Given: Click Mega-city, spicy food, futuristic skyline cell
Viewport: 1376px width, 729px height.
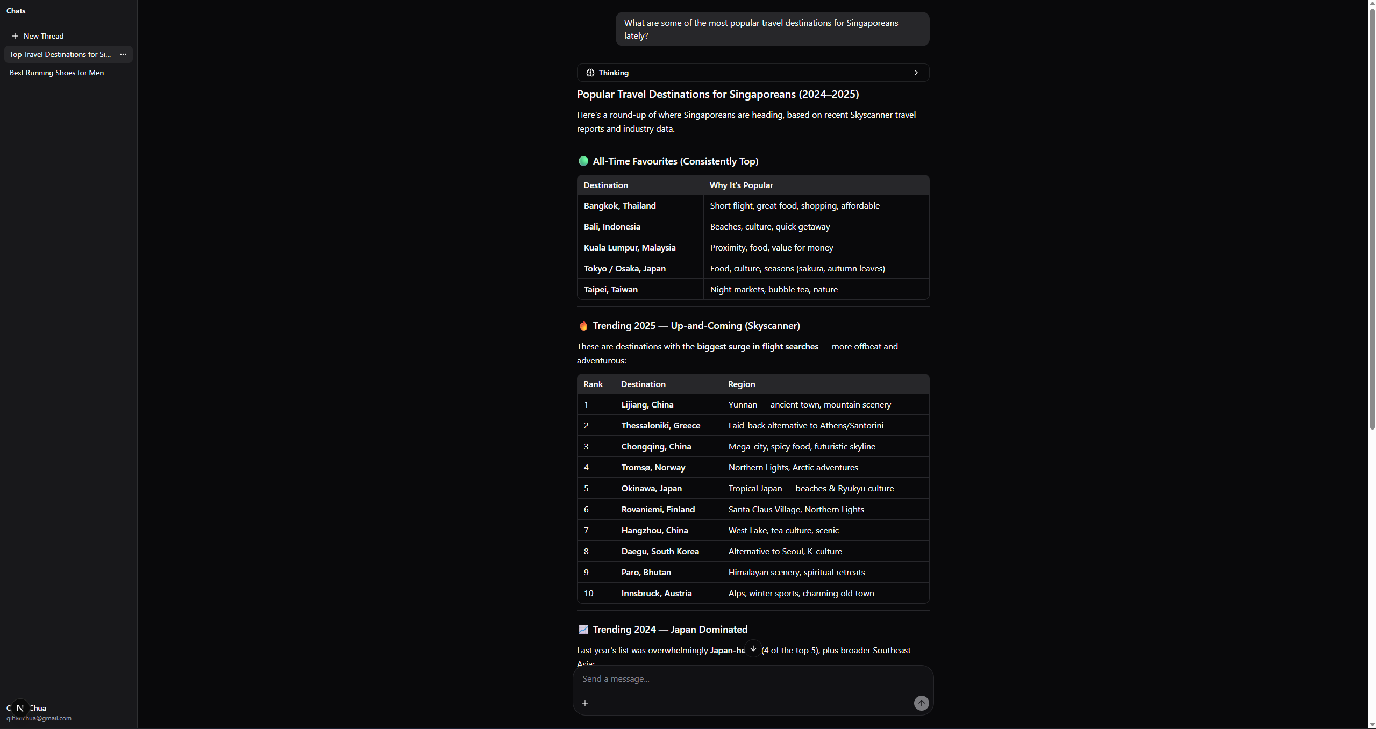Looking at the screenshot, I should [825, 447].
